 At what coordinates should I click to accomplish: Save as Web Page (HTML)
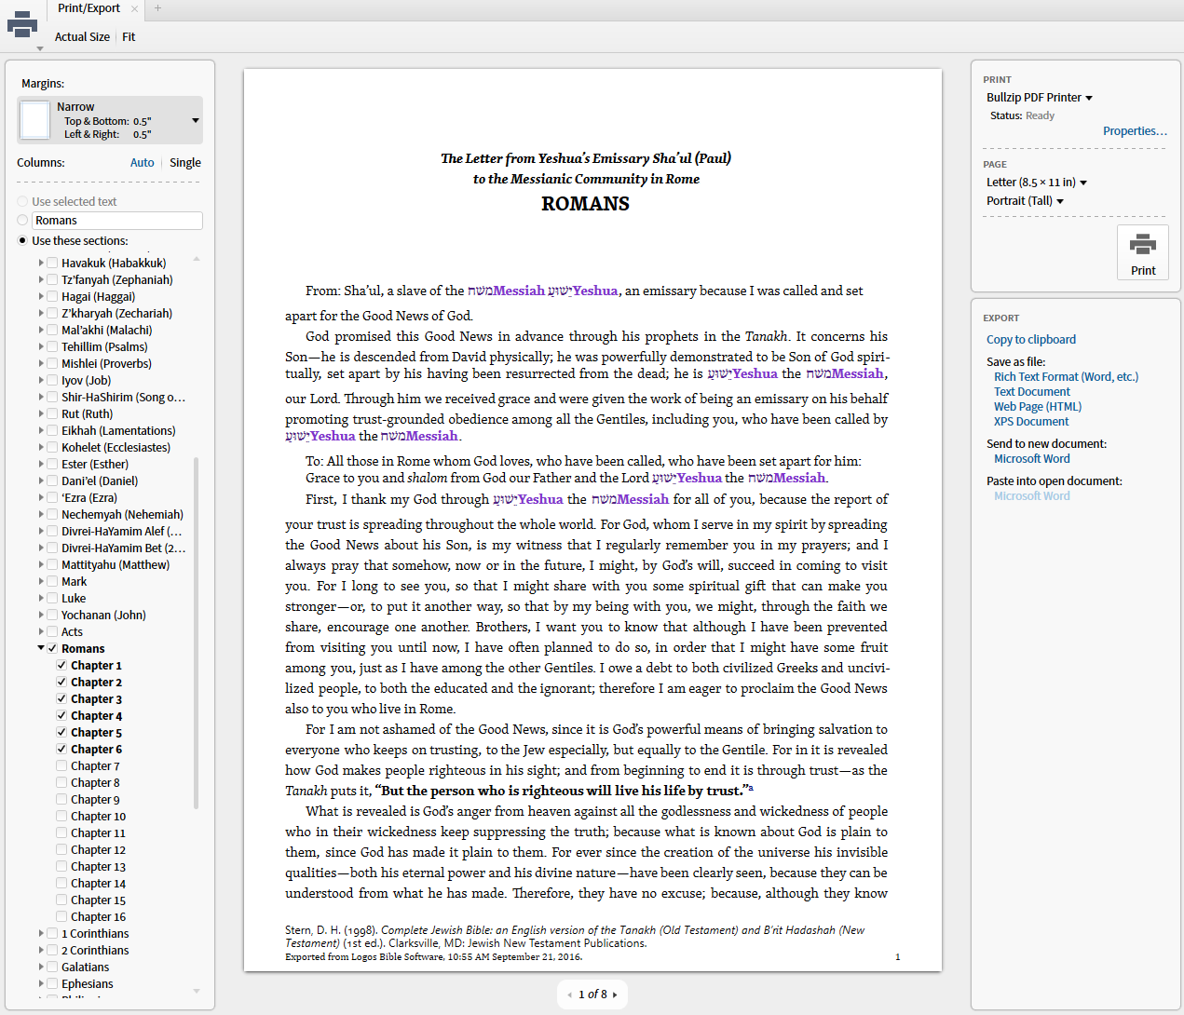(1038, 407)
